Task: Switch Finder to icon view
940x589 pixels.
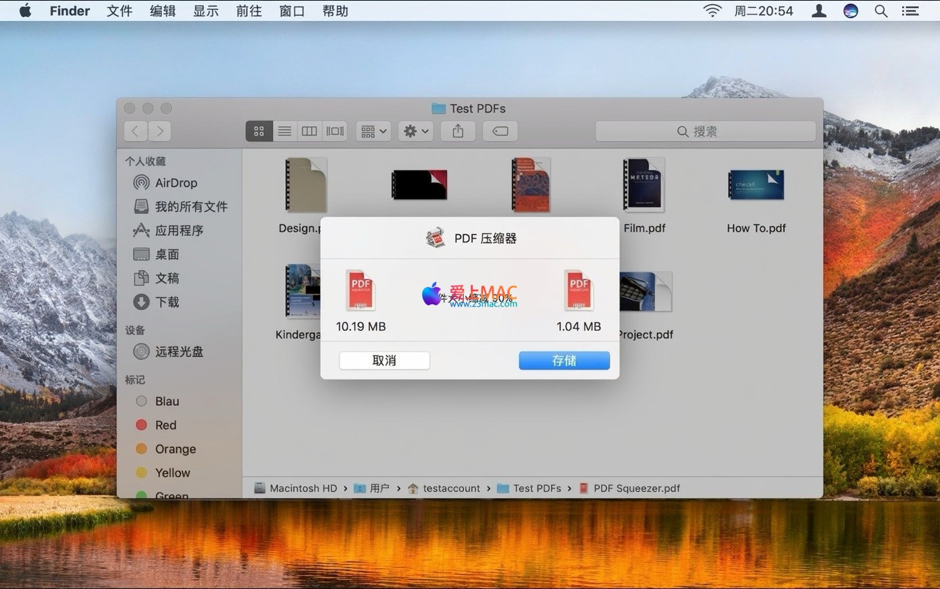Action: (x=259, y=132)
